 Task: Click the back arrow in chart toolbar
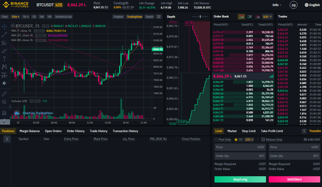[x=4, y=83]
